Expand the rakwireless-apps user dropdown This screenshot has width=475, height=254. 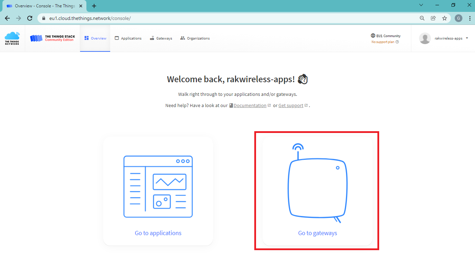467,38
